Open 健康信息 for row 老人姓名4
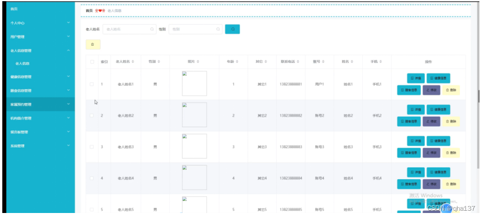This screenshot has width=484, height=217. pyautogui.click(x=438, y=172)
